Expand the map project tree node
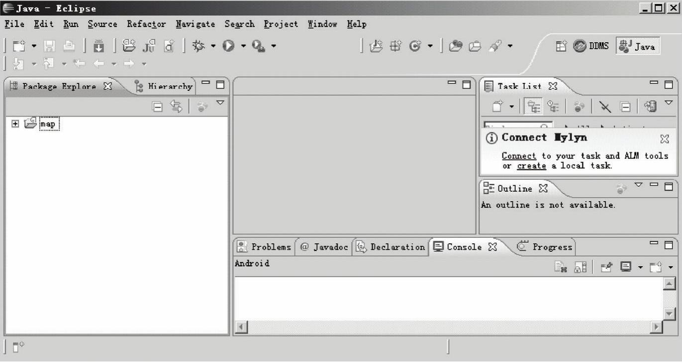This screenshot has width=682, height=363. click(x=15, y=124)
